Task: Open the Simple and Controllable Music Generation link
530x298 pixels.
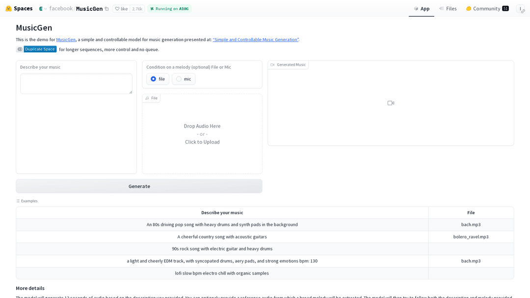Action: pyautogui.click(x=255, y=40)
